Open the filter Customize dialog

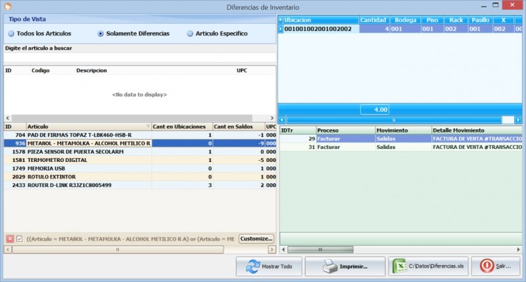click(256, 239)
